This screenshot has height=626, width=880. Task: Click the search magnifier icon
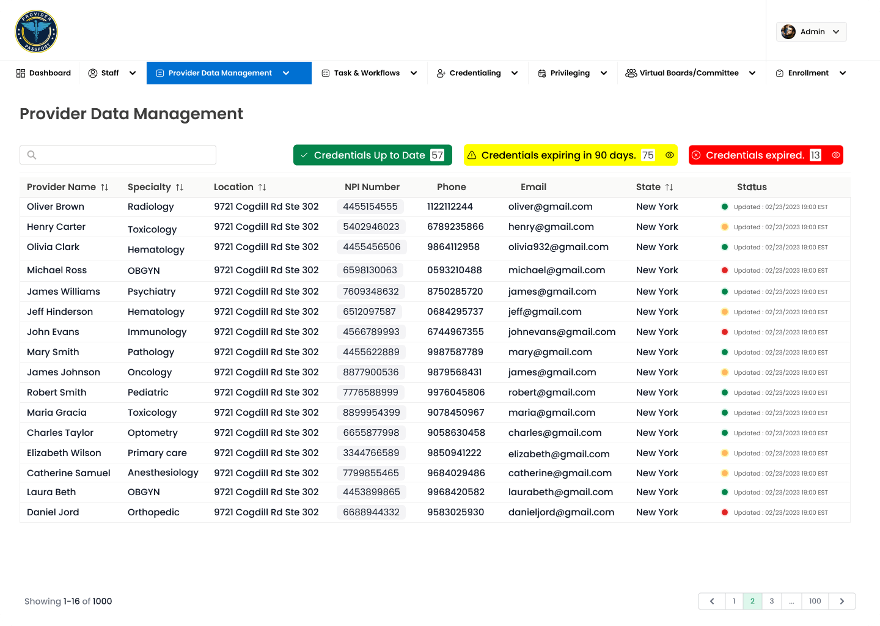32,155
